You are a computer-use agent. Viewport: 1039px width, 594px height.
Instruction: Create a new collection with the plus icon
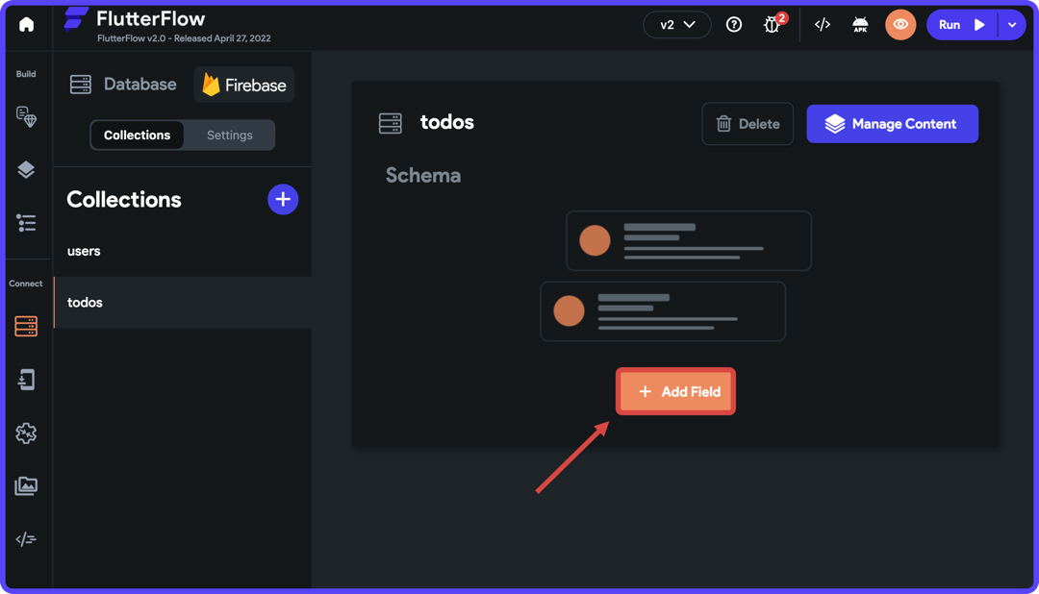point(283,199)
